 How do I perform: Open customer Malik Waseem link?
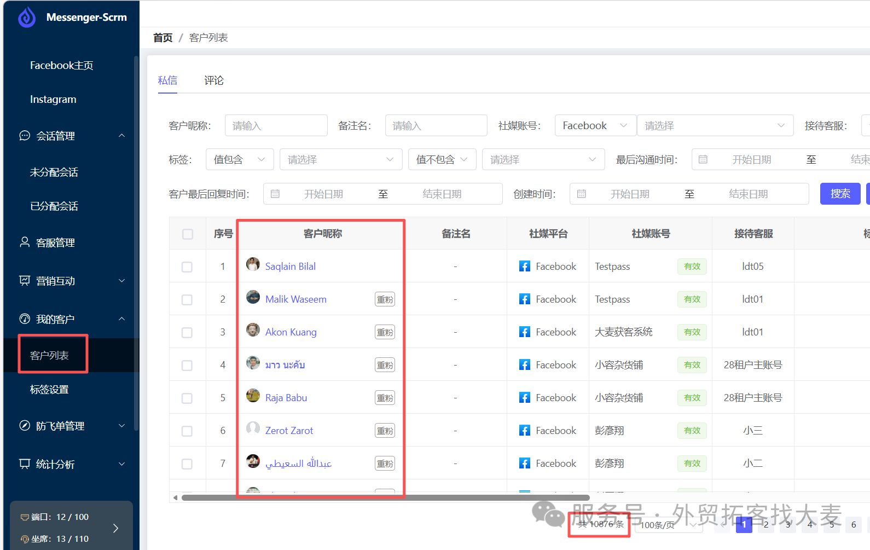(296, 299)
